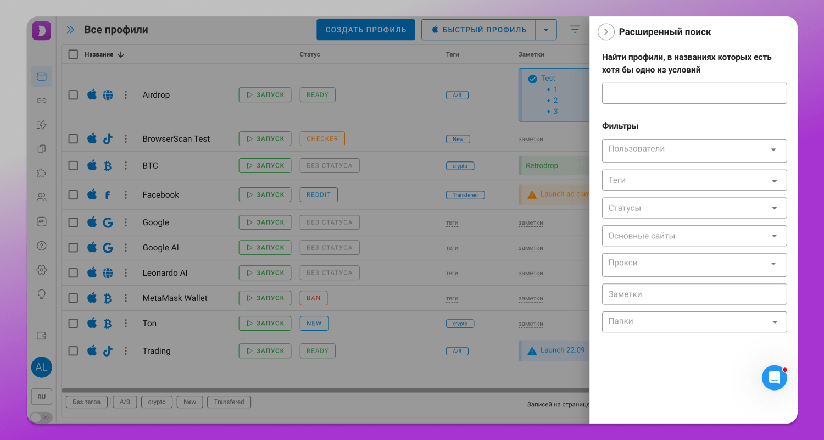Screen dimensions: 824x440
Task: Launch the Airdrop profile with Запуск
Action: coord(265,95)
